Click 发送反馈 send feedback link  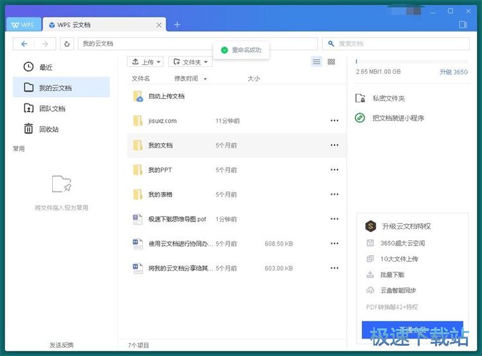[62, 345]
